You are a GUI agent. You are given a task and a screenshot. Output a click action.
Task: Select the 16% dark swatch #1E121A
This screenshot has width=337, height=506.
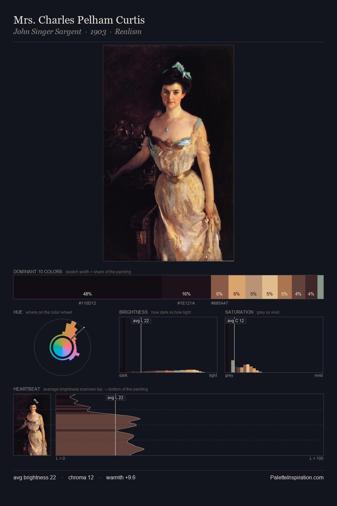pos(186,287)
